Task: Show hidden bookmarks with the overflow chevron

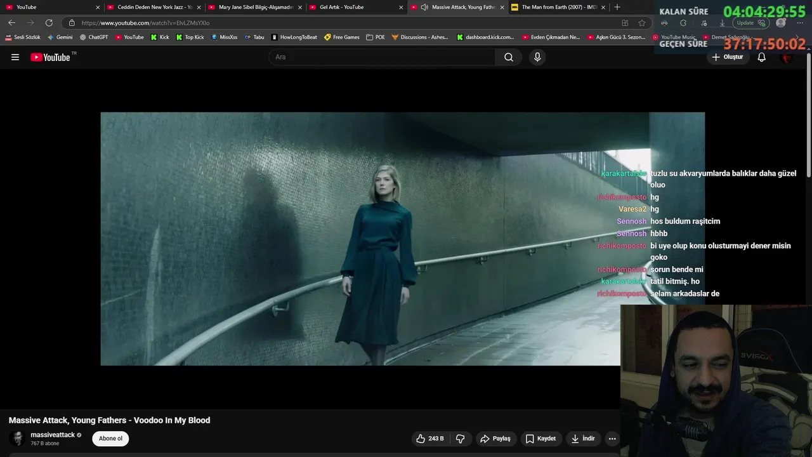Action: (797, 37)
